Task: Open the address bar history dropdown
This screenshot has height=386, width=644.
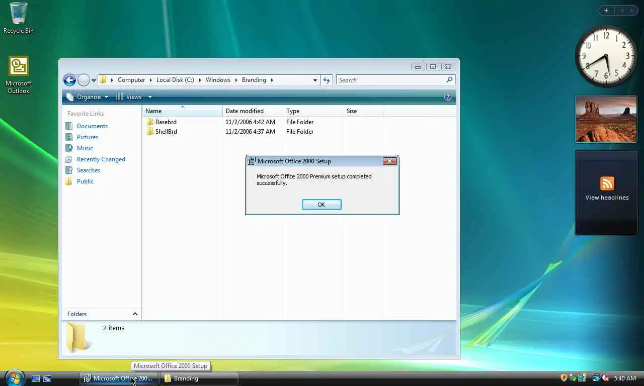Action: coord(315,80)
